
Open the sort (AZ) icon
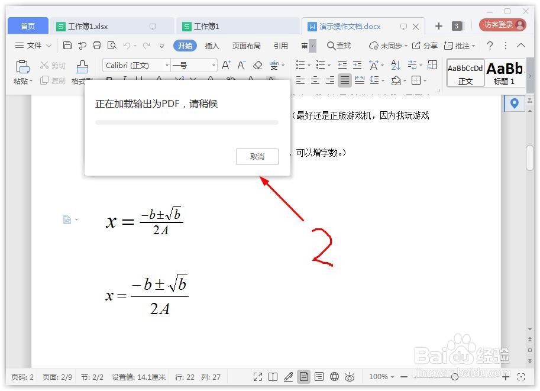(x=394, y=65)
